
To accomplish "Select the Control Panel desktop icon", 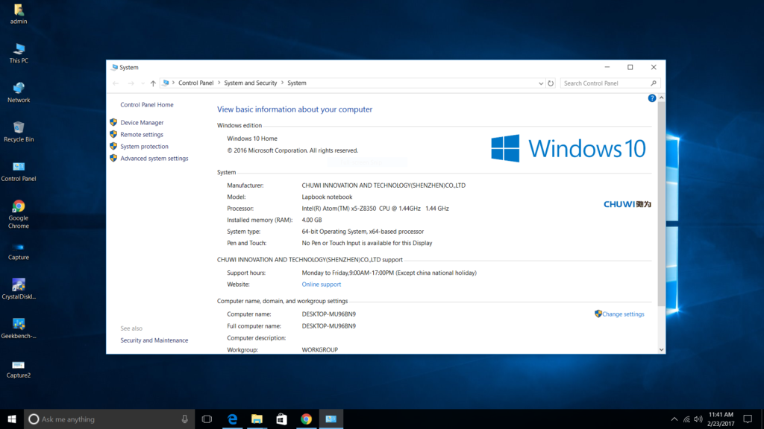I will coord(19,171).
